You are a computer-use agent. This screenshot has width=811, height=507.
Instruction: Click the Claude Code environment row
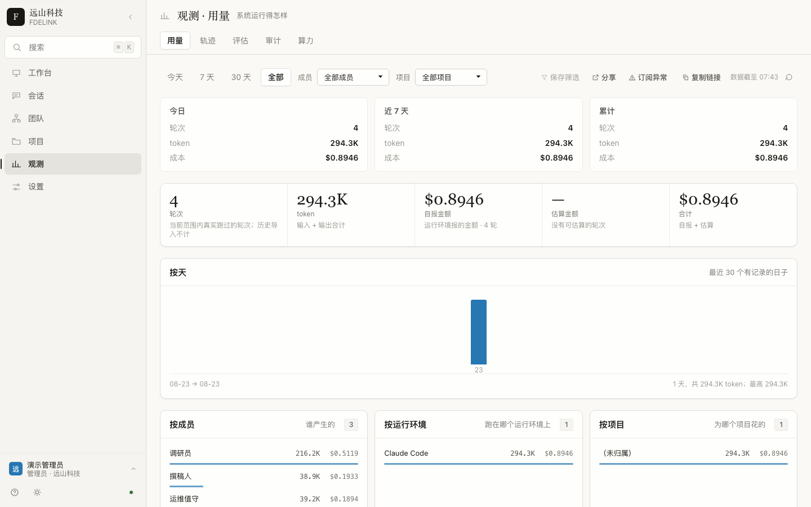click(x=479, y=455)
